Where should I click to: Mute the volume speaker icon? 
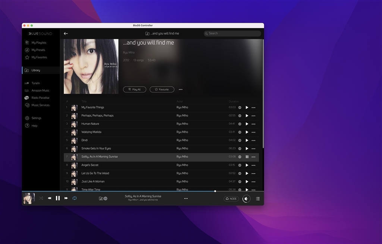246,198
